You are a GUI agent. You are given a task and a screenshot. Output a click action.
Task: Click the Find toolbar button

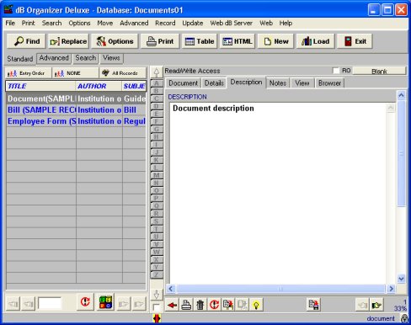click(x=27, y=41)
